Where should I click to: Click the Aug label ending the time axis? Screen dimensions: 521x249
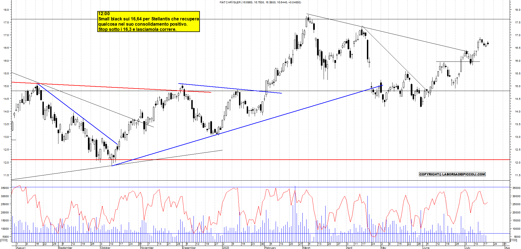tap(507, 248)
